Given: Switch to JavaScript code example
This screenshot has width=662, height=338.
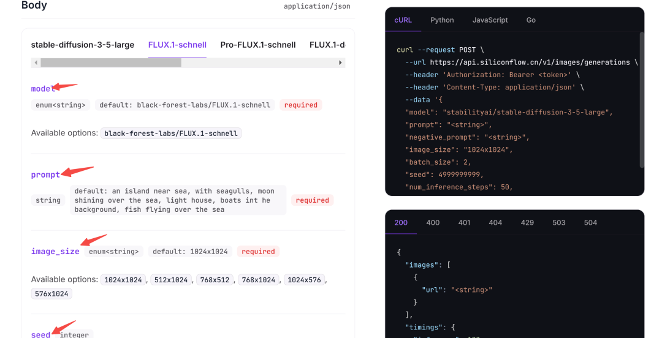Looking at the screenshot, I should [490, 20].
